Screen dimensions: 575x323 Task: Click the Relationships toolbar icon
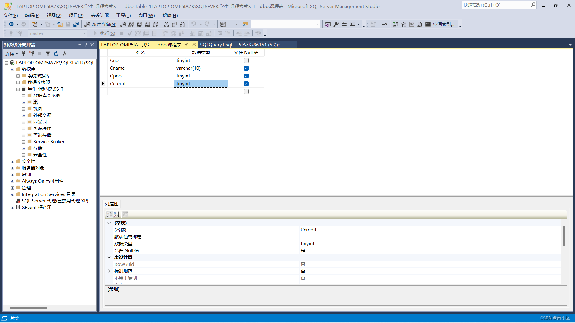pos(396,24)
